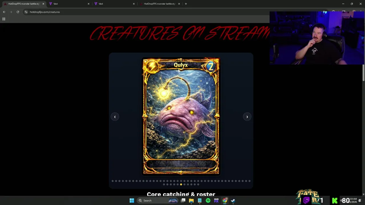
Task: Close the active HotDropFPS tab
Action: pyautogui.click(x=43, y=4)
